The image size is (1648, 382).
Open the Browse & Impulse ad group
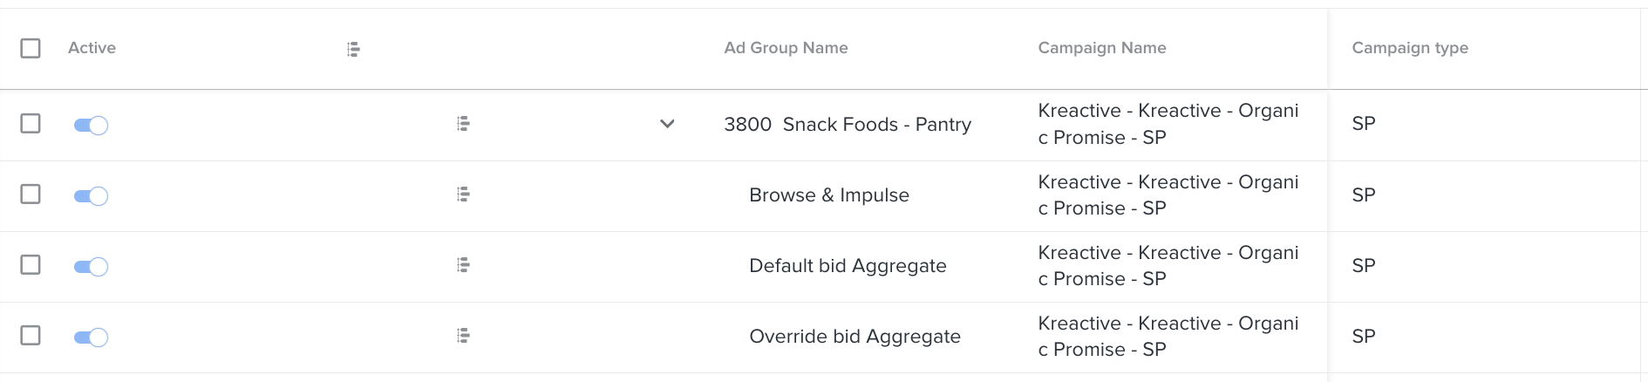click(829, 195)
